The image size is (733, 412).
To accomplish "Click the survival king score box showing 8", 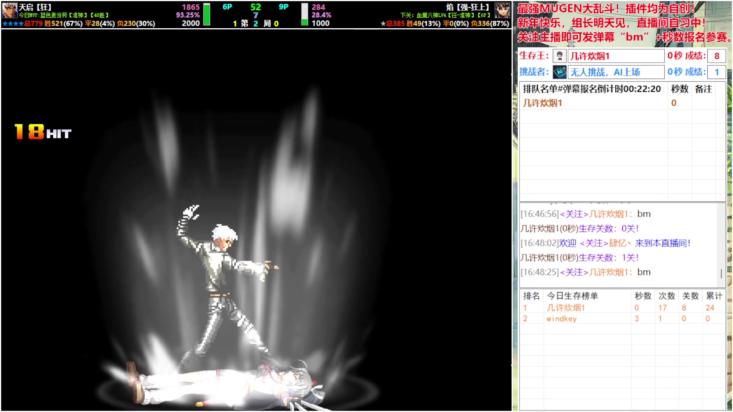I will tap(716, 56).
